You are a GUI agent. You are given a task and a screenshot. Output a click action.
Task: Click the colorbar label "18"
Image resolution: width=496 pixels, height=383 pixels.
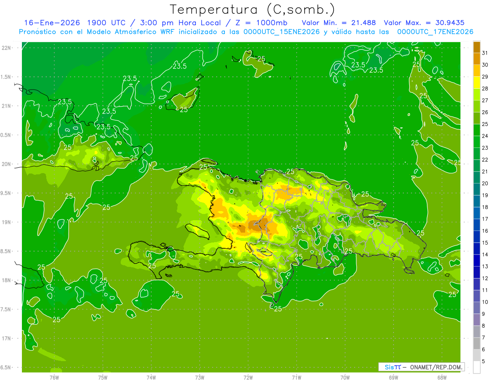pyautogui.click(x=485, y=207)
